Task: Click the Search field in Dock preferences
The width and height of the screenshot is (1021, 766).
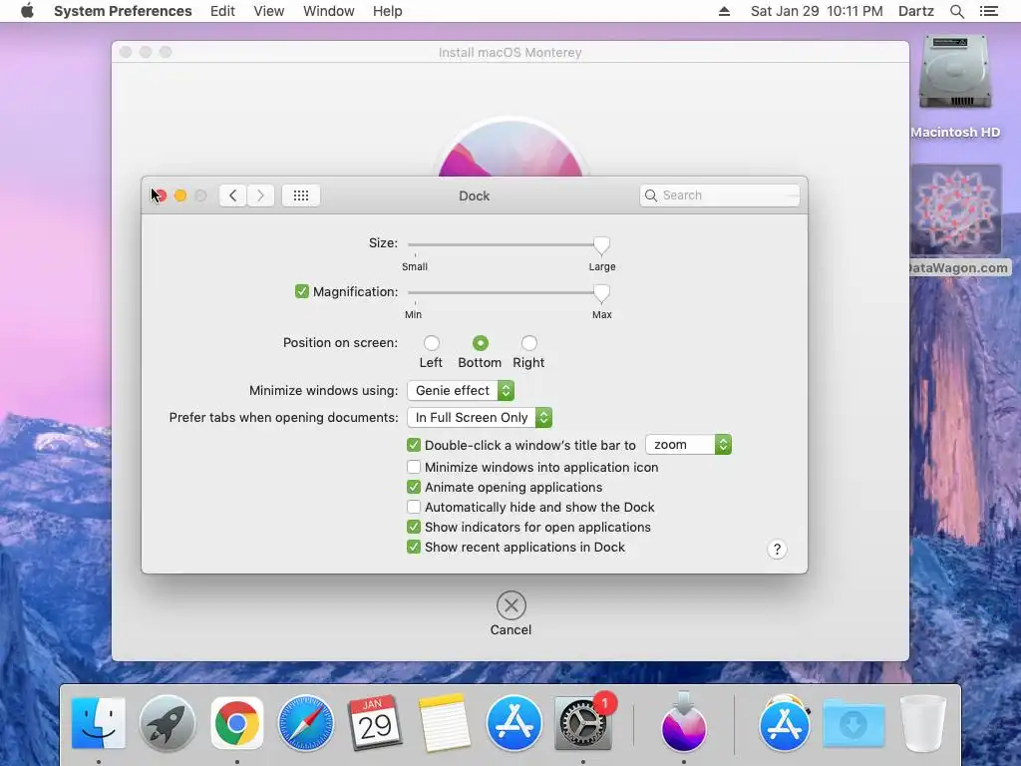Action: (720, 195)
